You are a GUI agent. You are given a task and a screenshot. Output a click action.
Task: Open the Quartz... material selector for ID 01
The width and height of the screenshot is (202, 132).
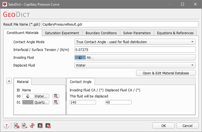pos(36,102)
